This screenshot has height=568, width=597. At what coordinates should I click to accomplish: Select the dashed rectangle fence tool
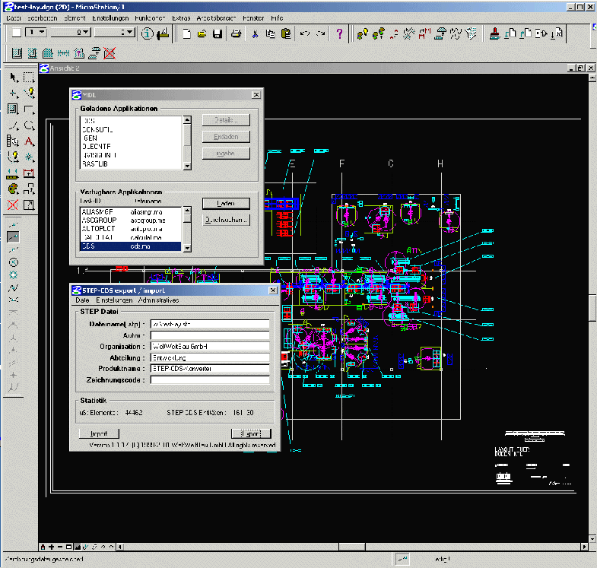29,78
